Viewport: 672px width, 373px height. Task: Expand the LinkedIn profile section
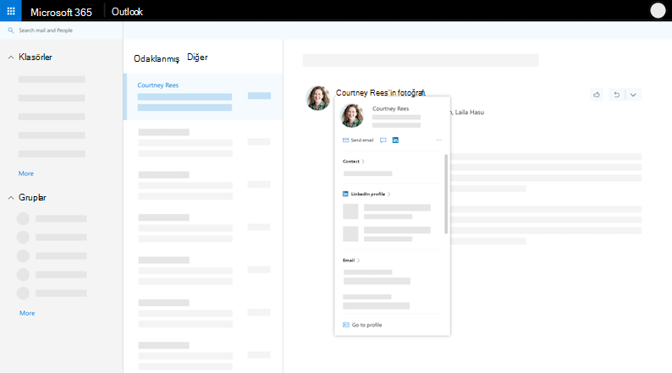(366, 194)
